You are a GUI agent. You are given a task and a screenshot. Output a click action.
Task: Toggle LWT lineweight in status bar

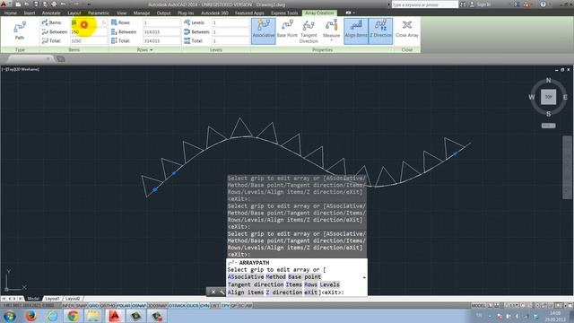[x=215, y=305]
